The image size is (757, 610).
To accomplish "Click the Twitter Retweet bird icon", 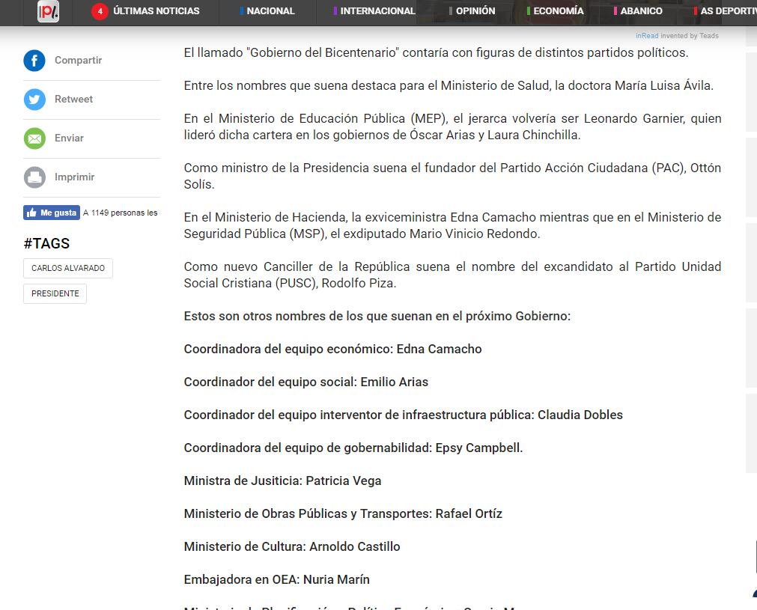I will click(34, 100).
